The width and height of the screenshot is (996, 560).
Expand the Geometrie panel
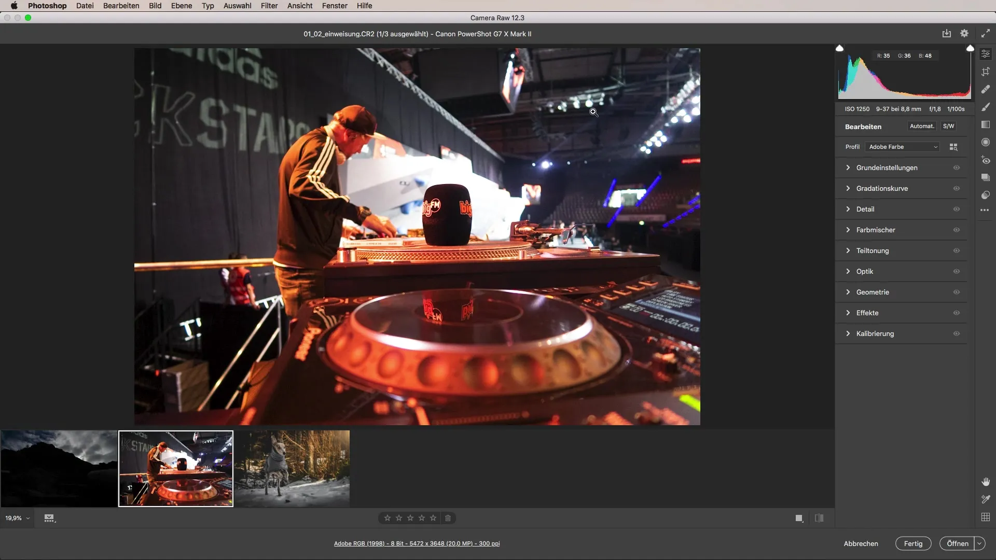click(x=848, y=292)
